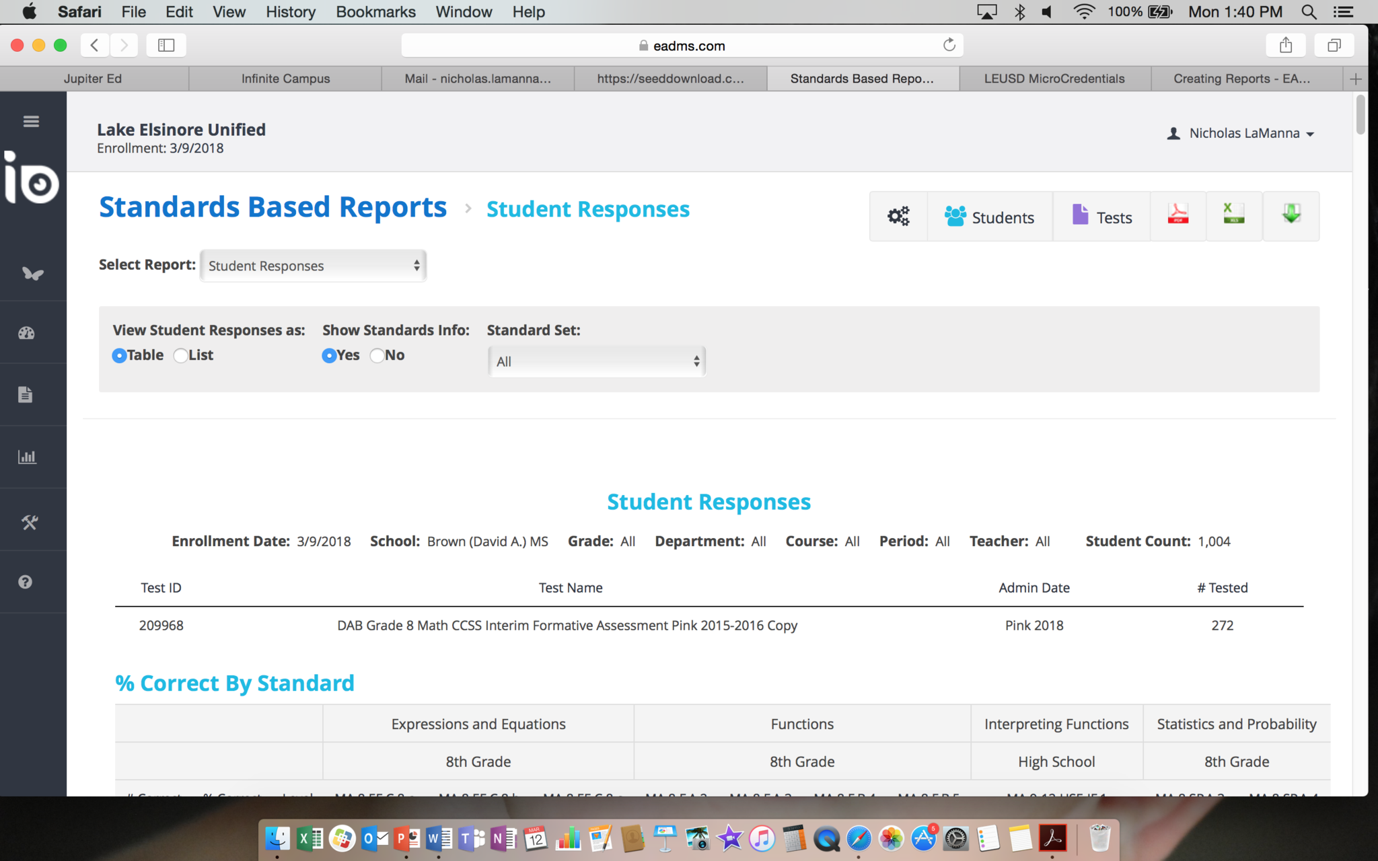
Task: Click the help question mark sidebar icon
Action: click(x=26, y=582)
